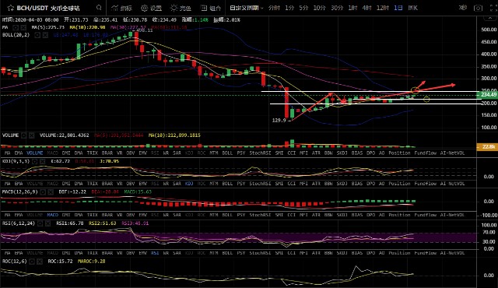Open MACD(12,26,9) parameter settings
Viewport: 498px width, 288px height.
click(x=43, y=192)
